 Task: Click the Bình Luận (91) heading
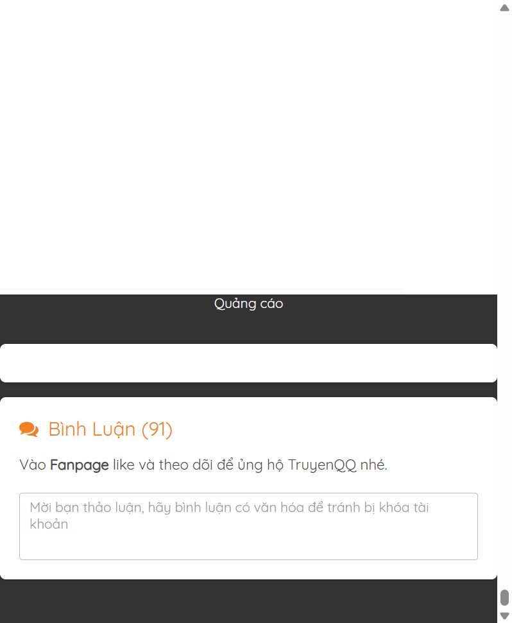tap(110, 429)
